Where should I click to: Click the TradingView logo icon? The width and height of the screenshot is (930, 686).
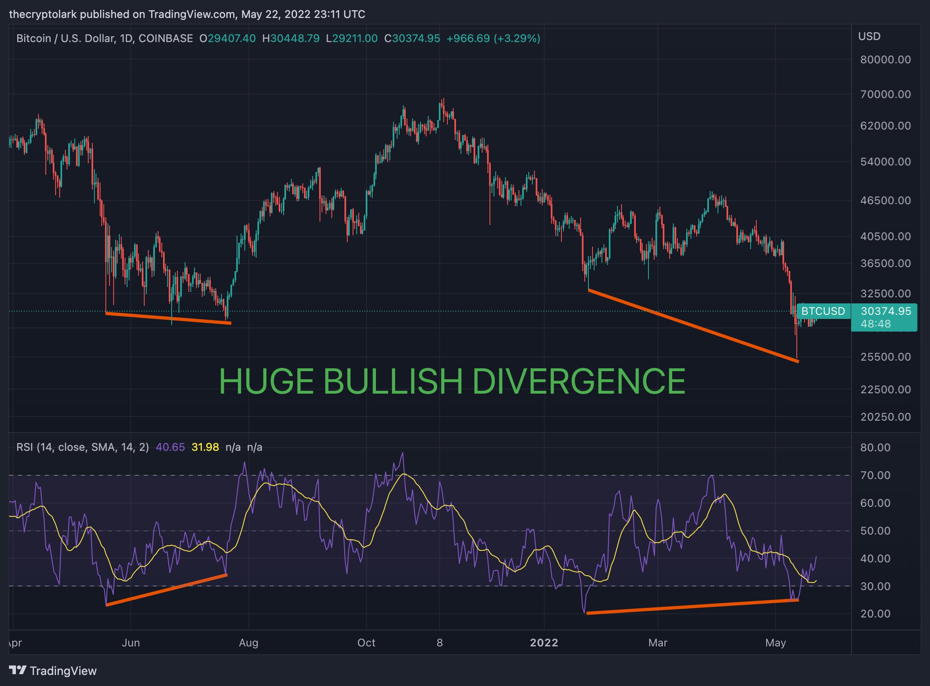click(x=18, y=670)
